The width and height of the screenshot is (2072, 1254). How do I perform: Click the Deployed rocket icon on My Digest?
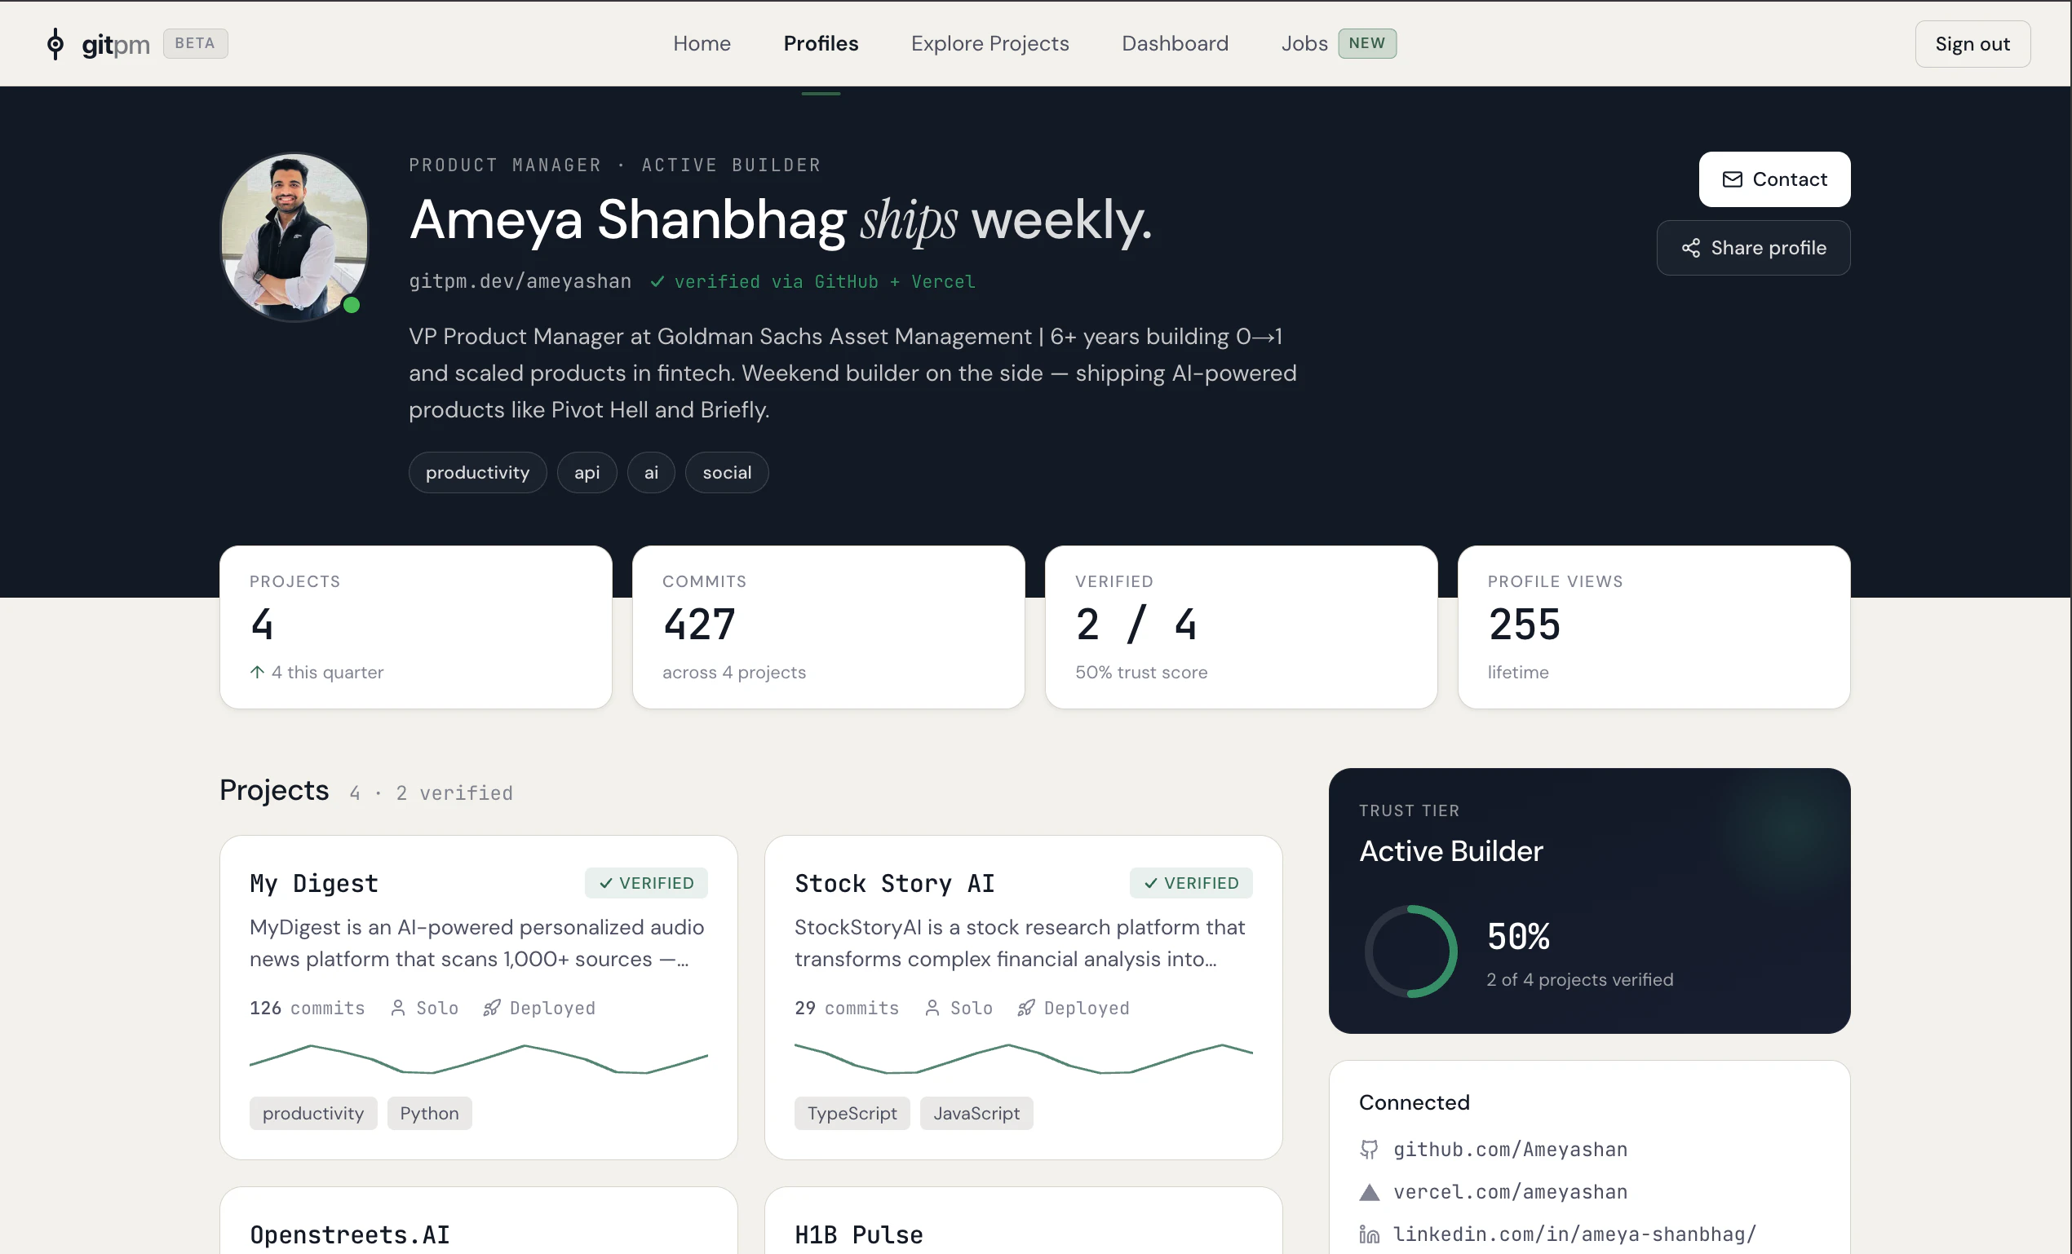[x=493, y=1008]
